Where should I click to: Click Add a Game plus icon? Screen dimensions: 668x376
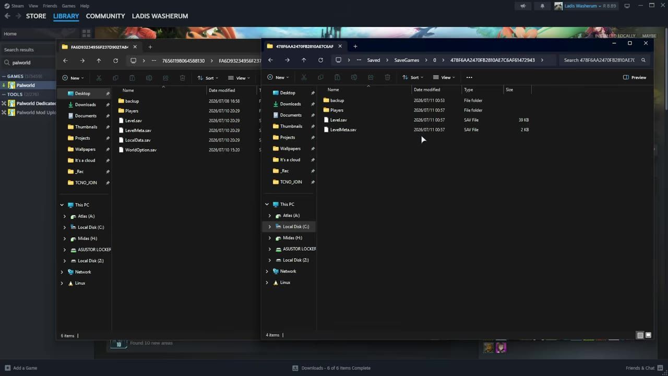(x=7, y=368)
